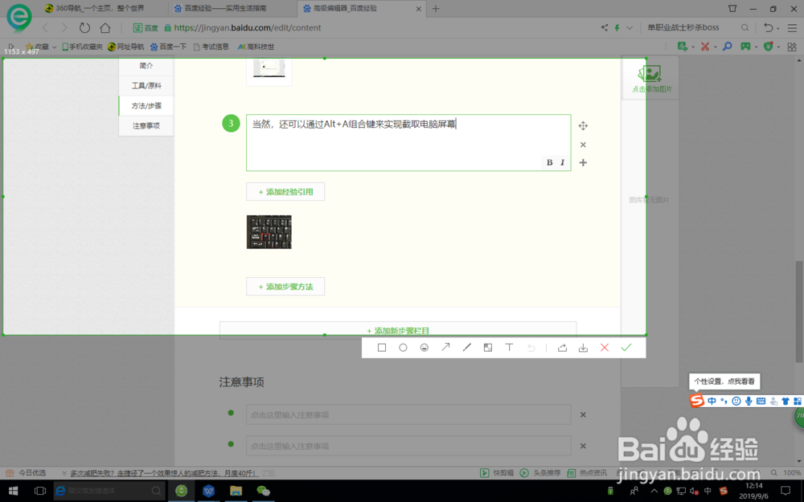Open the 考试信息 bookmark
Viewport: 804px width, 502px height.
(211, 47)
